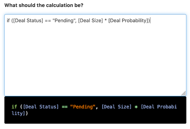Click the orange "Pending" string in the preview
This screenshot has height=129, width=190.
click(83, 107)
